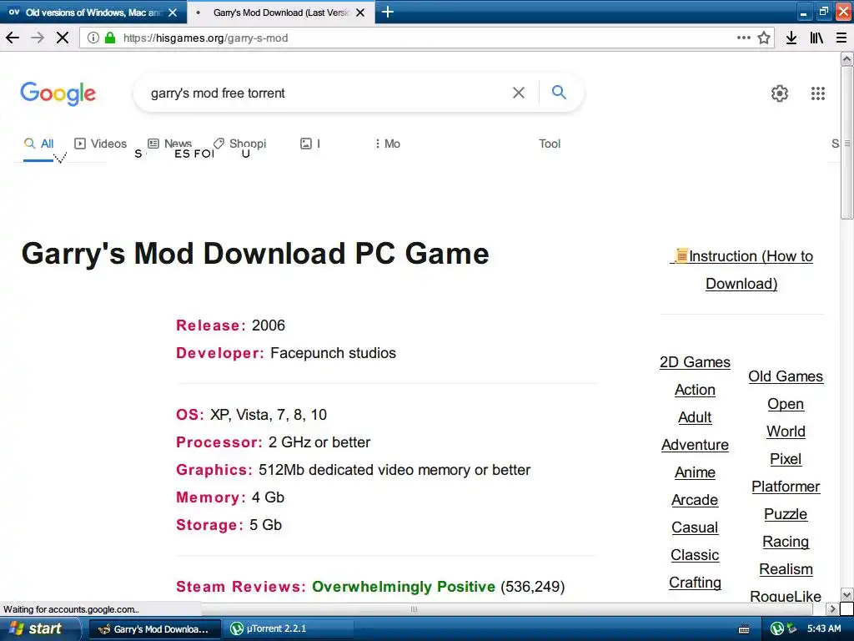Open Instruction (How to Download) link
This screenshot has width=854, height=641.
(x=741, y=270)
